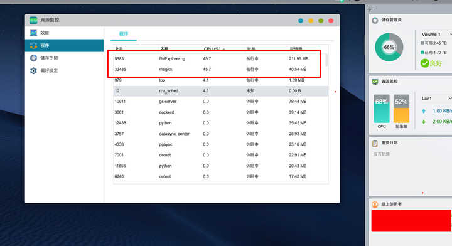The image size is (452, 246).
Task: Switch to the 程序 tab
Action: coord(124,34)
